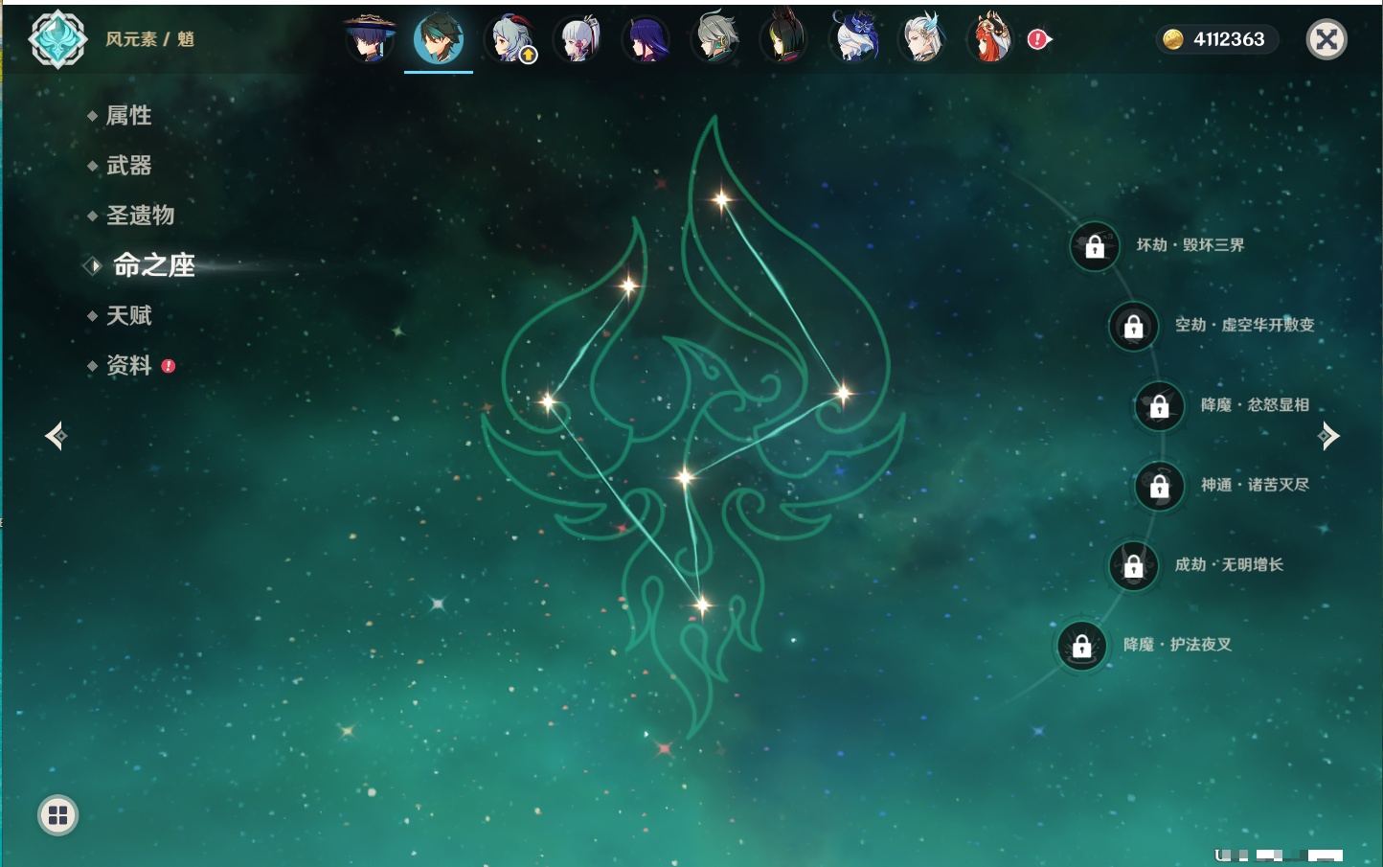
Task: Select the dark-haired Tighnari avatar
Action: pos(784,39)
